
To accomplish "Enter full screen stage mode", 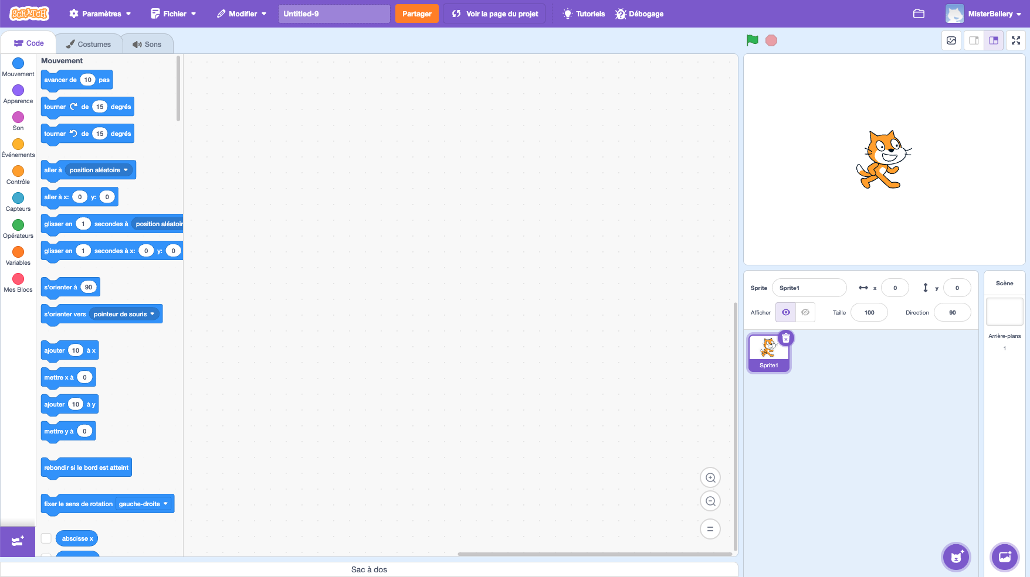I will [1016, 40].
